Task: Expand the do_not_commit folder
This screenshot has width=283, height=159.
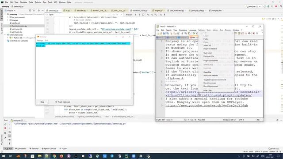Action: 8,17
